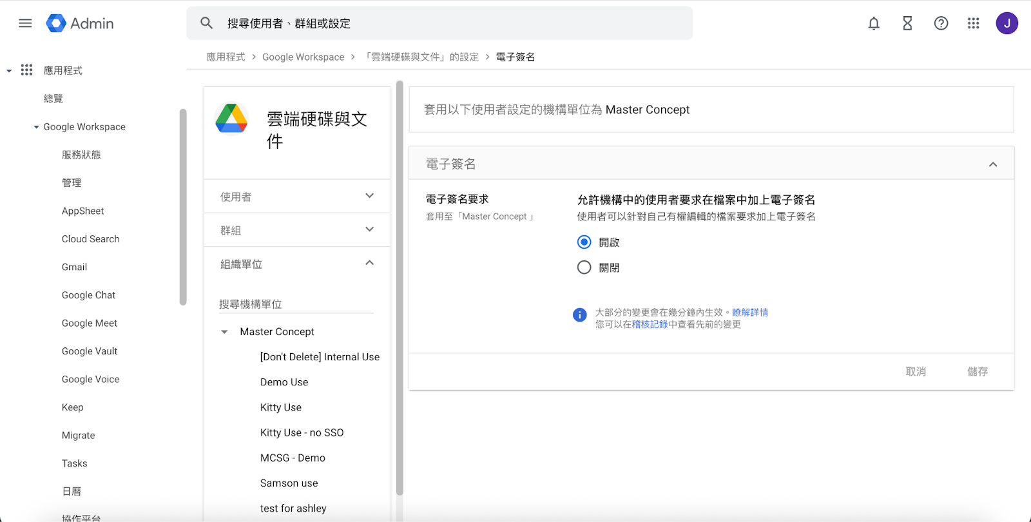The width and height of the screenshot is (1031, 522).
Task: Select the Kitty Use unit
Action: click(x=281, y=407)
